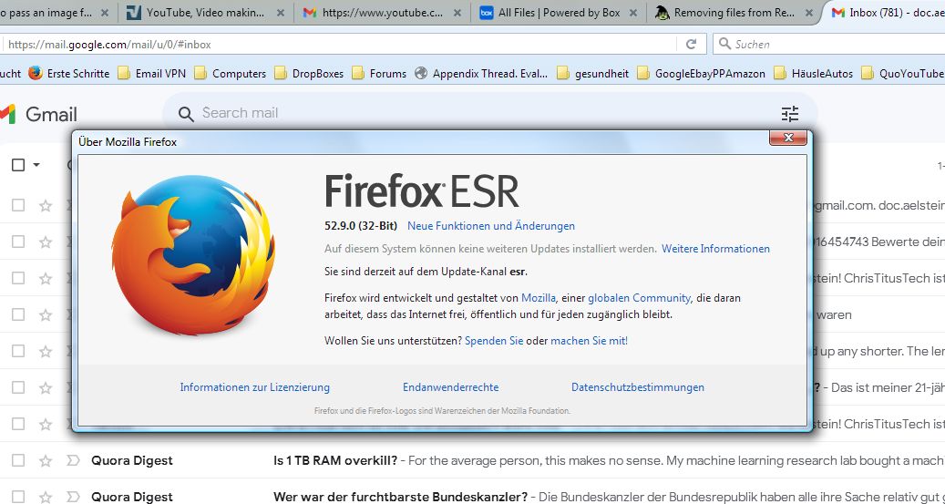The width and height of the screenshot is (945, 504).
Task: Switch to the 'https://www.youtube.c...' tab
Action: click(383, 13)
